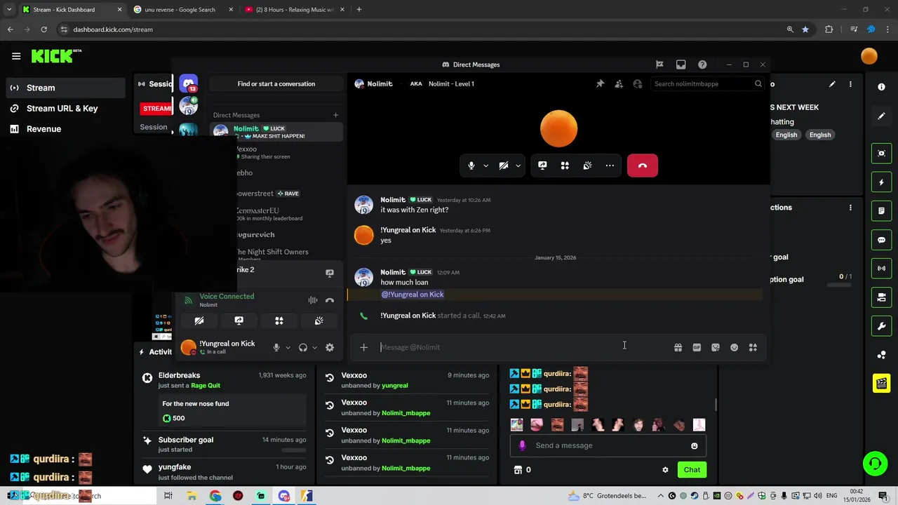Open Chrome from Windows taskbar
This screenshot has width=898, height=505.
(x=215, y=496)
